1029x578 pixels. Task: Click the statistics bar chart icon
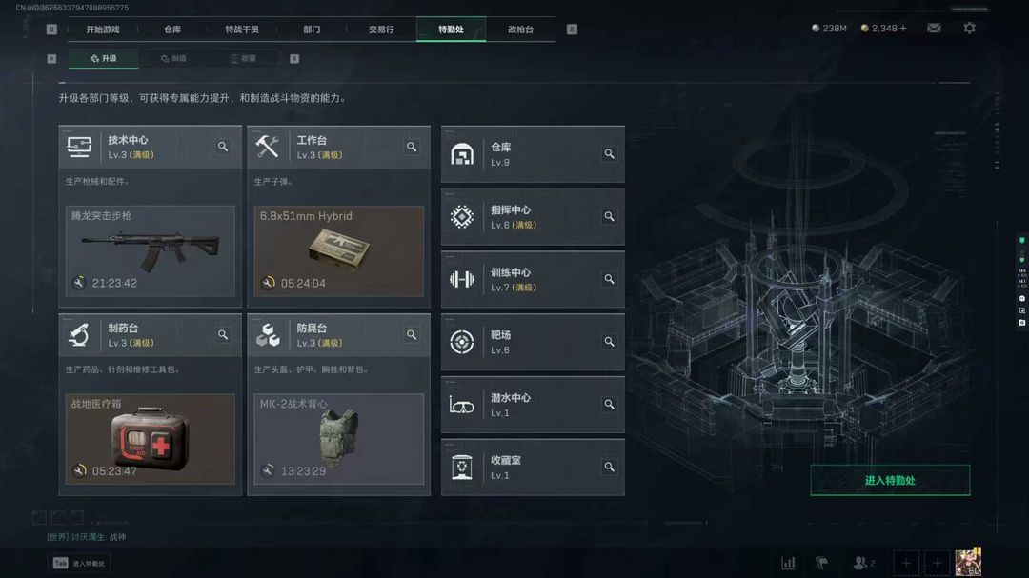[x=788, y=562]
